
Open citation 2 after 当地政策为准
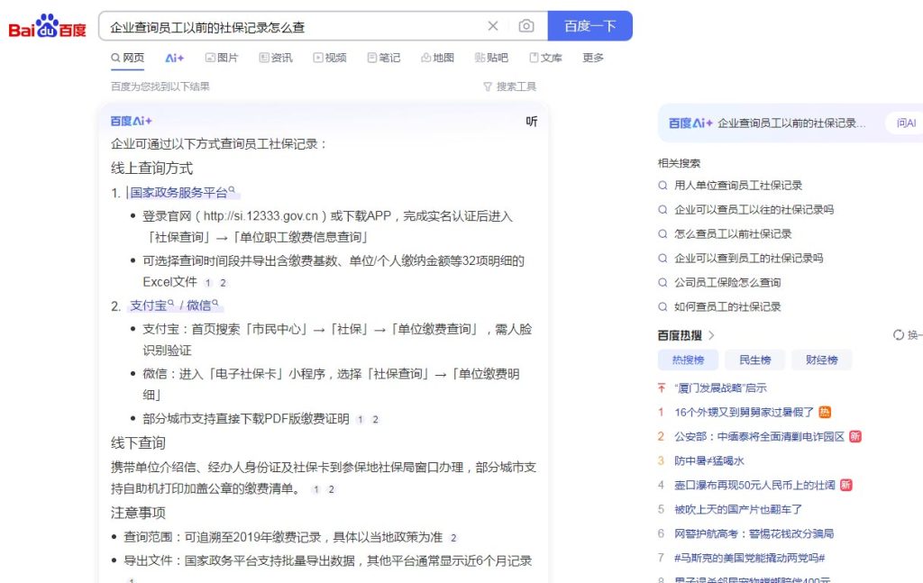click(x=453, y=538)
